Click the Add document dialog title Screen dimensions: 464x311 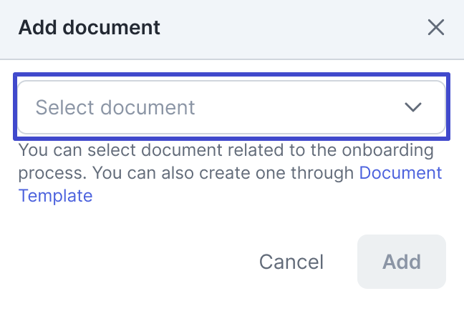[89, 28]
